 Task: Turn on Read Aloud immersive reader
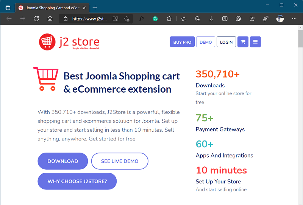[x=116, y=19]
